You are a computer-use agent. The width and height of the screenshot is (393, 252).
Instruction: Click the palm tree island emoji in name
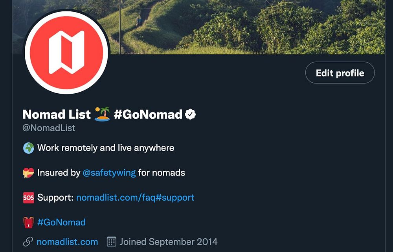coord(103,114)
